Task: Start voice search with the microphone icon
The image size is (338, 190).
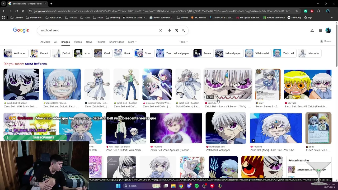Action: [x=169, y=30]
